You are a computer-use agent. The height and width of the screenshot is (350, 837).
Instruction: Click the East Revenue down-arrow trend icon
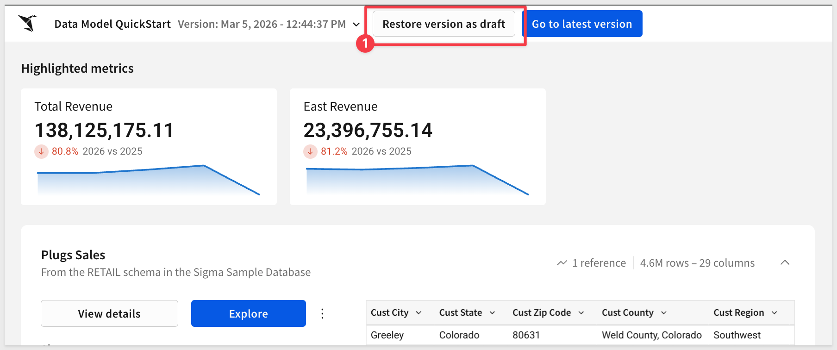coord(310,151)
